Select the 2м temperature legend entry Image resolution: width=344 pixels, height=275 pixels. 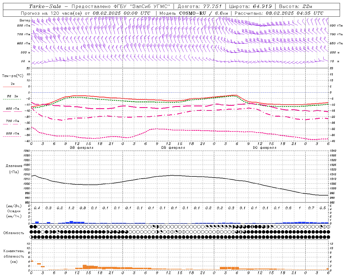[x=13, y=84]
